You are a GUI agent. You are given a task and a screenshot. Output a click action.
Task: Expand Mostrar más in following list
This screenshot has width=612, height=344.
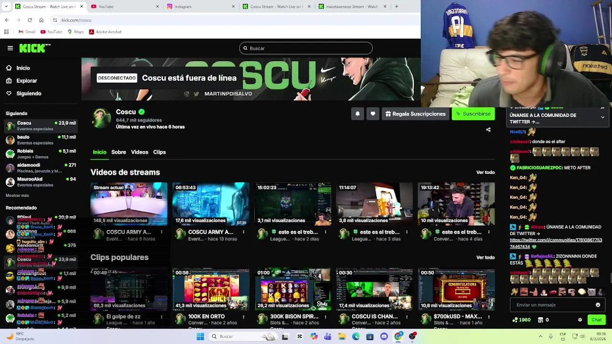[17, 195]
